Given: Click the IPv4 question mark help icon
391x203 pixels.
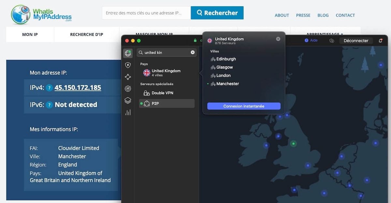Looking at the screenshot, I should (49, 88).
